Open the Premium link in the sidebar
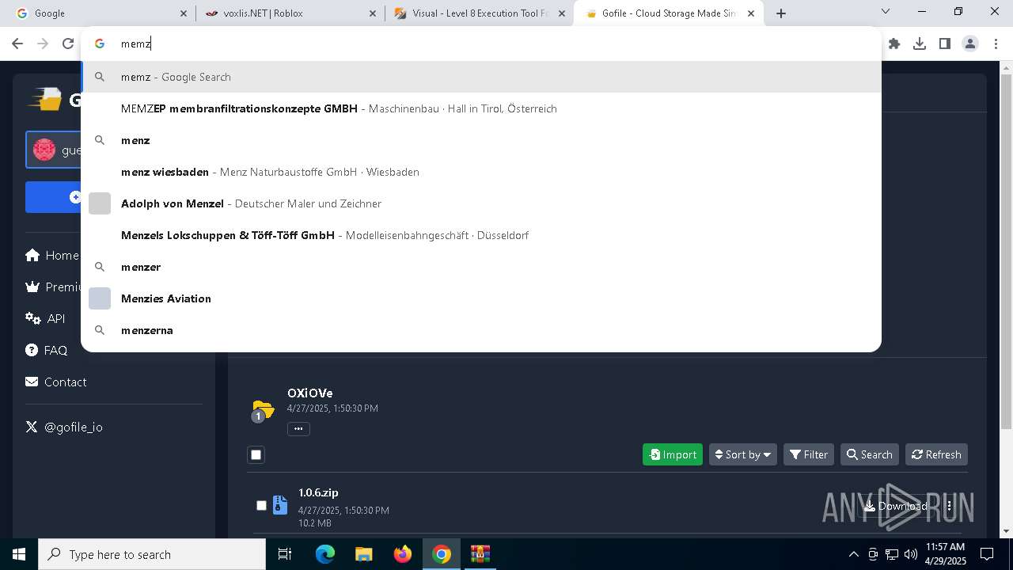Image resolution: width=1013 pixels, height=570 pixels. (x=53, y=287)
